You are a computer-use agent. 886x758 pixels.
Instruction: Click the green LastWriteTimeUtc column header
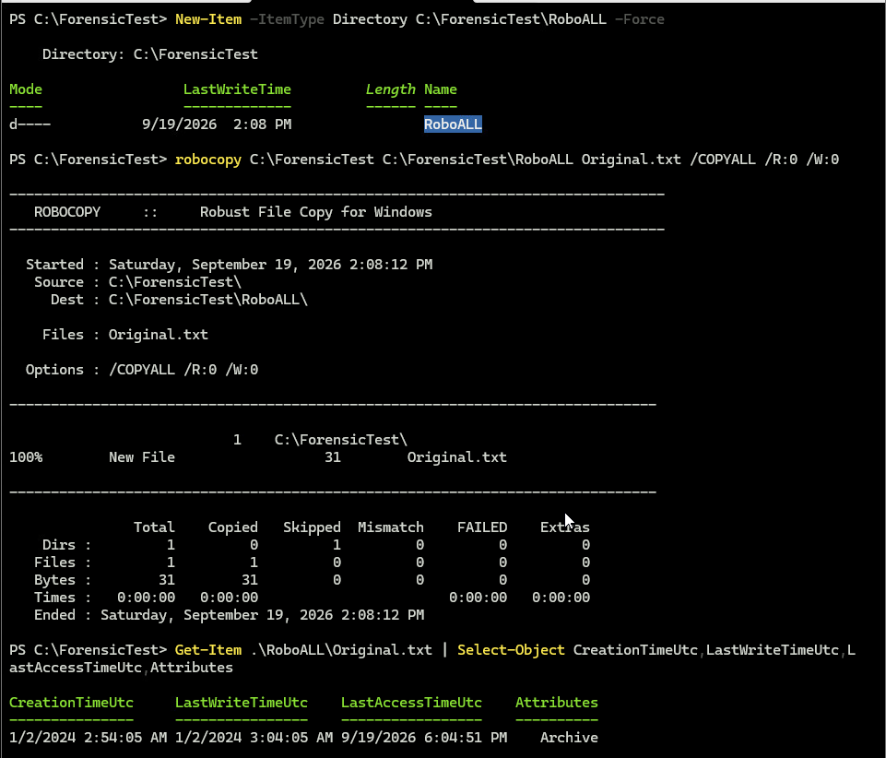point(242,703)
